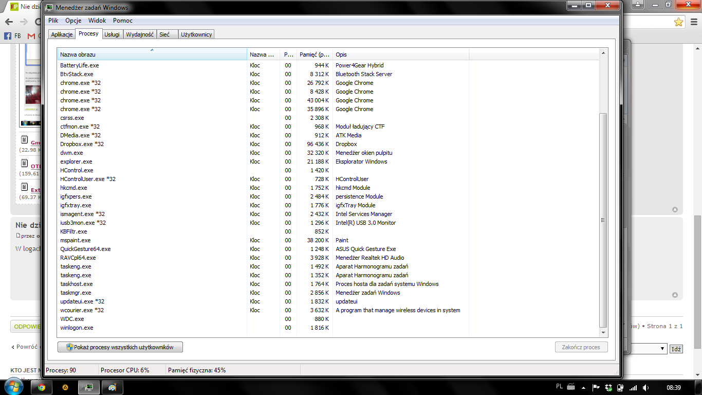Image resolution: width=702 pixels, height=395 pixels.
Task: Open Paint from the taskbar
Action: [112, 387]
